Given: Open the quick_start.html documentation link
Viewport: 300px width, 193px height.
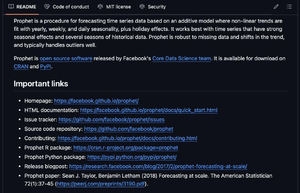Looking at the screenshot, I should [148, 110].
